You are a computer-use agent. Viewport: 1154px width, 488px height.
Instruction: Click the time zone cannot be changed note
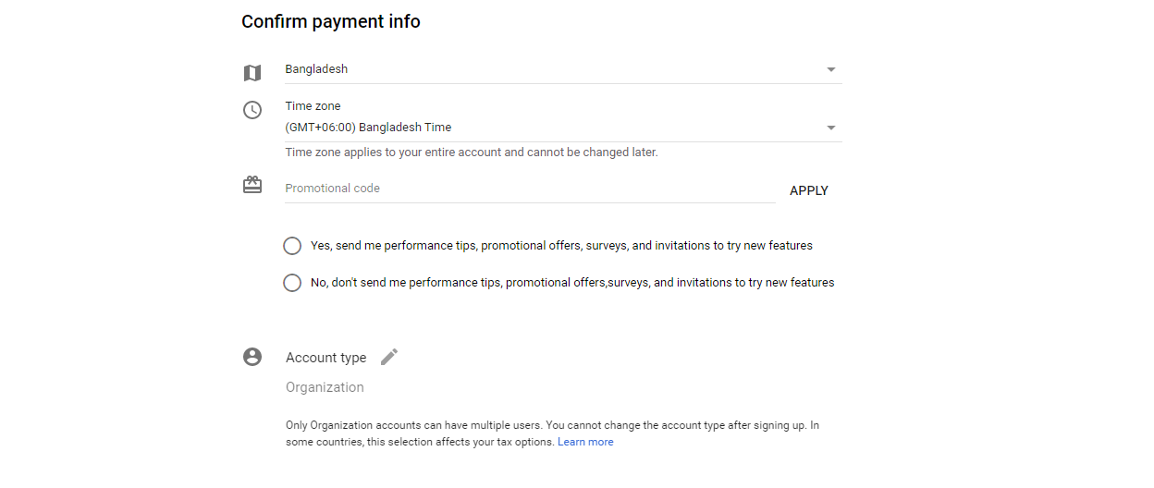coord(471,152)
